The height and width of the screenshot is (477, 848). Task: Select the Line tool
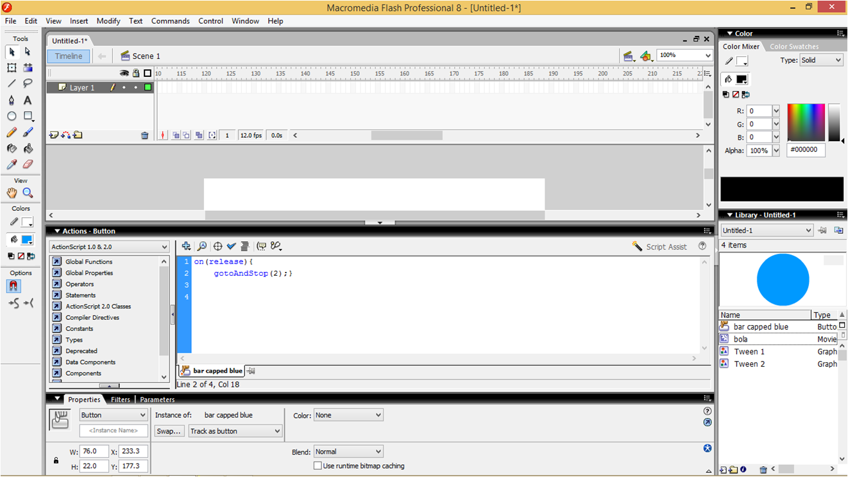point(12,83)
